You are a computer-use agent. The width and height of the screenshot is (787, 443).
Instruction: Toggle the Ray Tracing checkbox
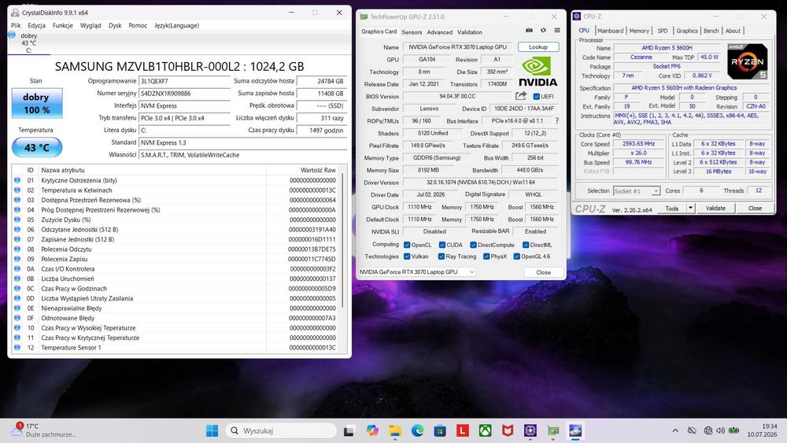pos(442,257)
